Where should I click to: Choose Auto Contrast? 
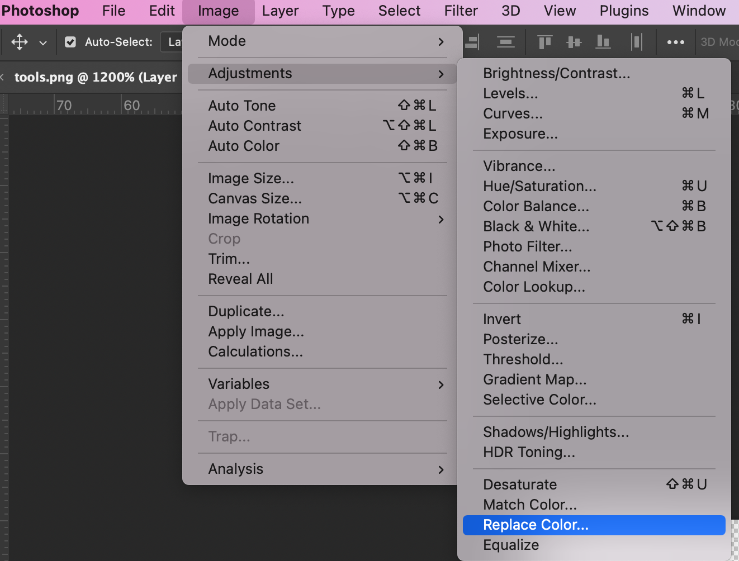[x=323, y=126]
